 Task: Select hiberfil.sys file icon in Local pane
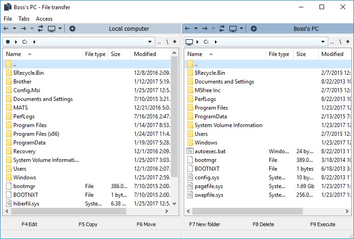9,203
